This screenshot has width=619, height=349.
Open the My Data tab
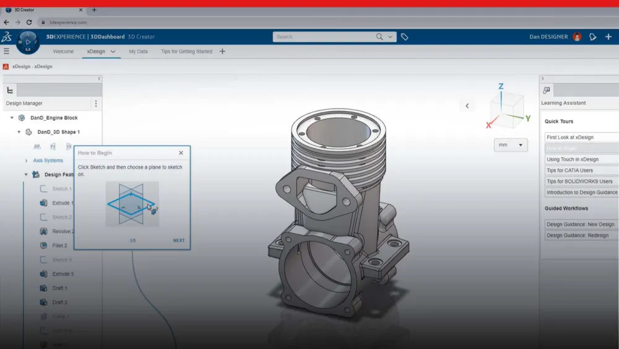coord(138,51)
